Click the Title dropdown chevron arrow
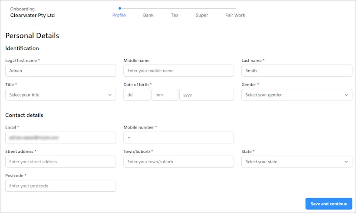Image resolution: width=356 pixels, height=213 pixels. 110,95
